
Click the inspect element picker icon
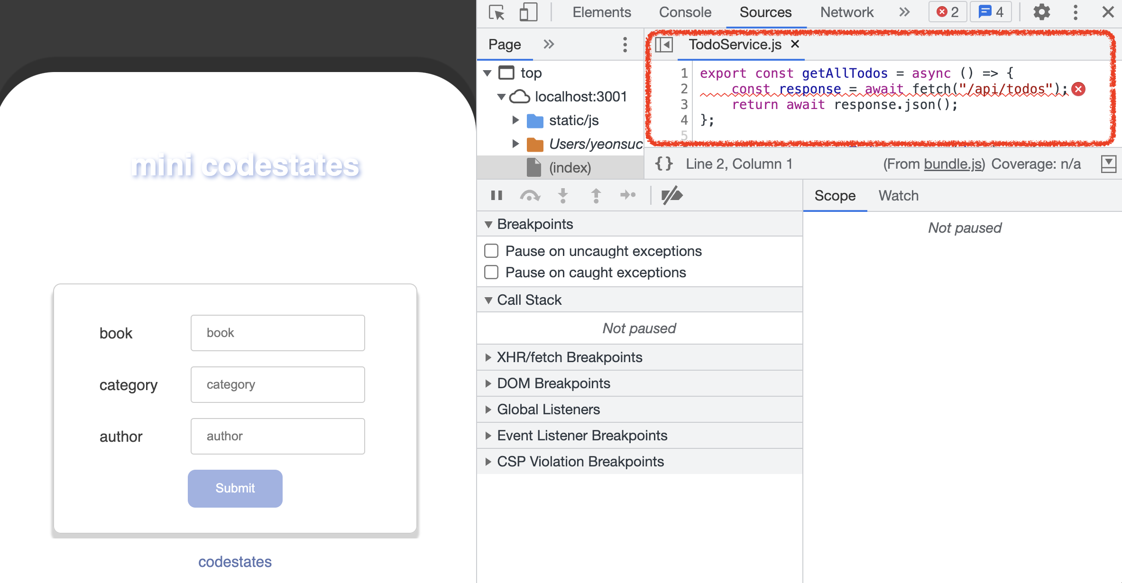click(497, 12)
